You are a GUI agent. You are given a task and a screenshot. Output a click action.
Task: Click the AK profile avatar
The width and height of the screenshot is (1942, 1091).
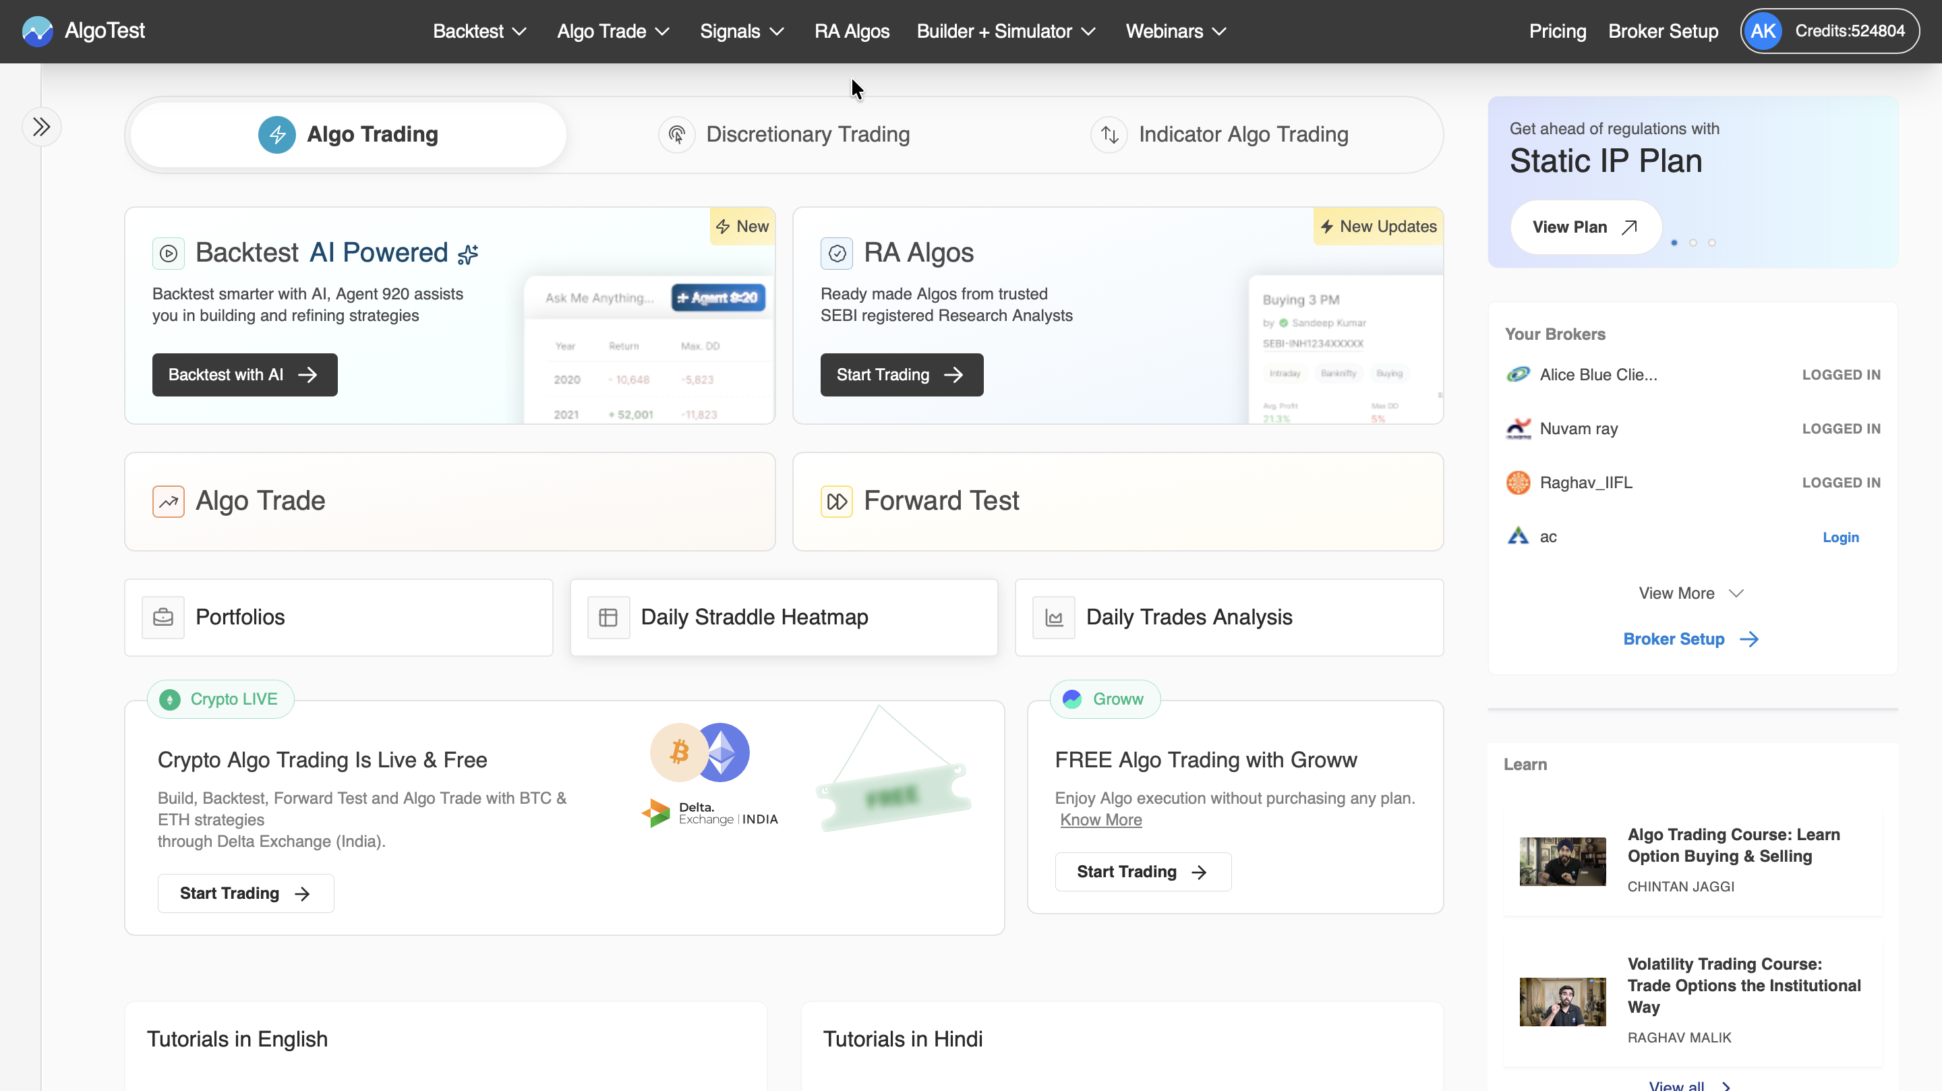coord(1763,31)
